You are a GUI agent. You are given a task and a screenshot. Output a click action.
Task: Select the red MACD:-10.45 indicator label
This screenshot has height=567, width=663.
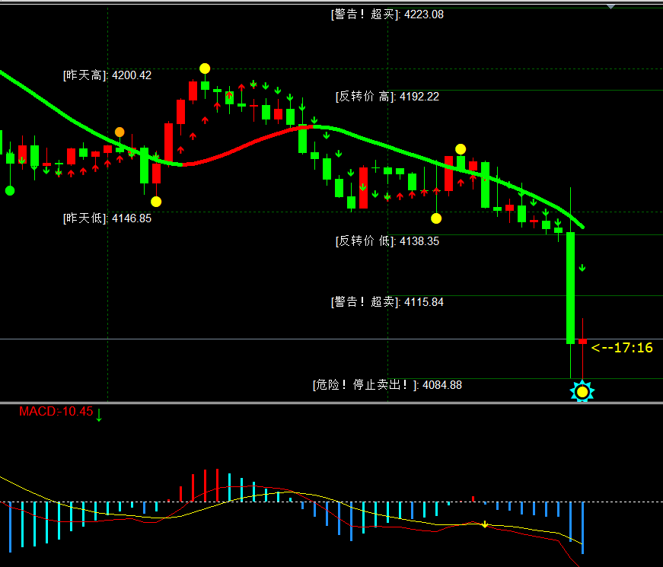(x=56, y=412)
